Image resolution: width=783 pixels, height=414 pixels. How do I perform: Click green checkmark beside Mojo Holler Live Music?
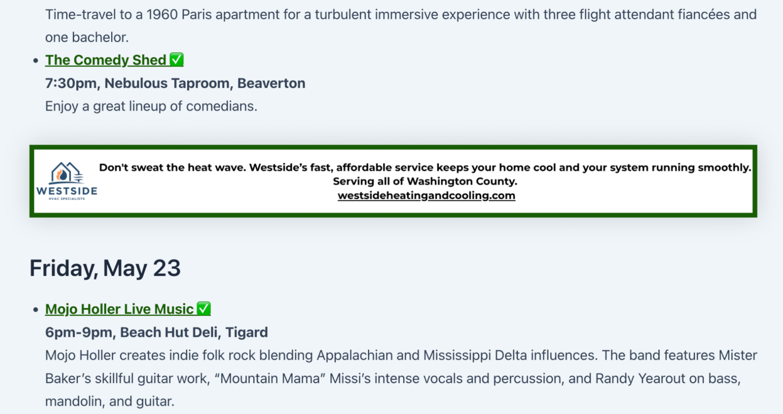204,309
